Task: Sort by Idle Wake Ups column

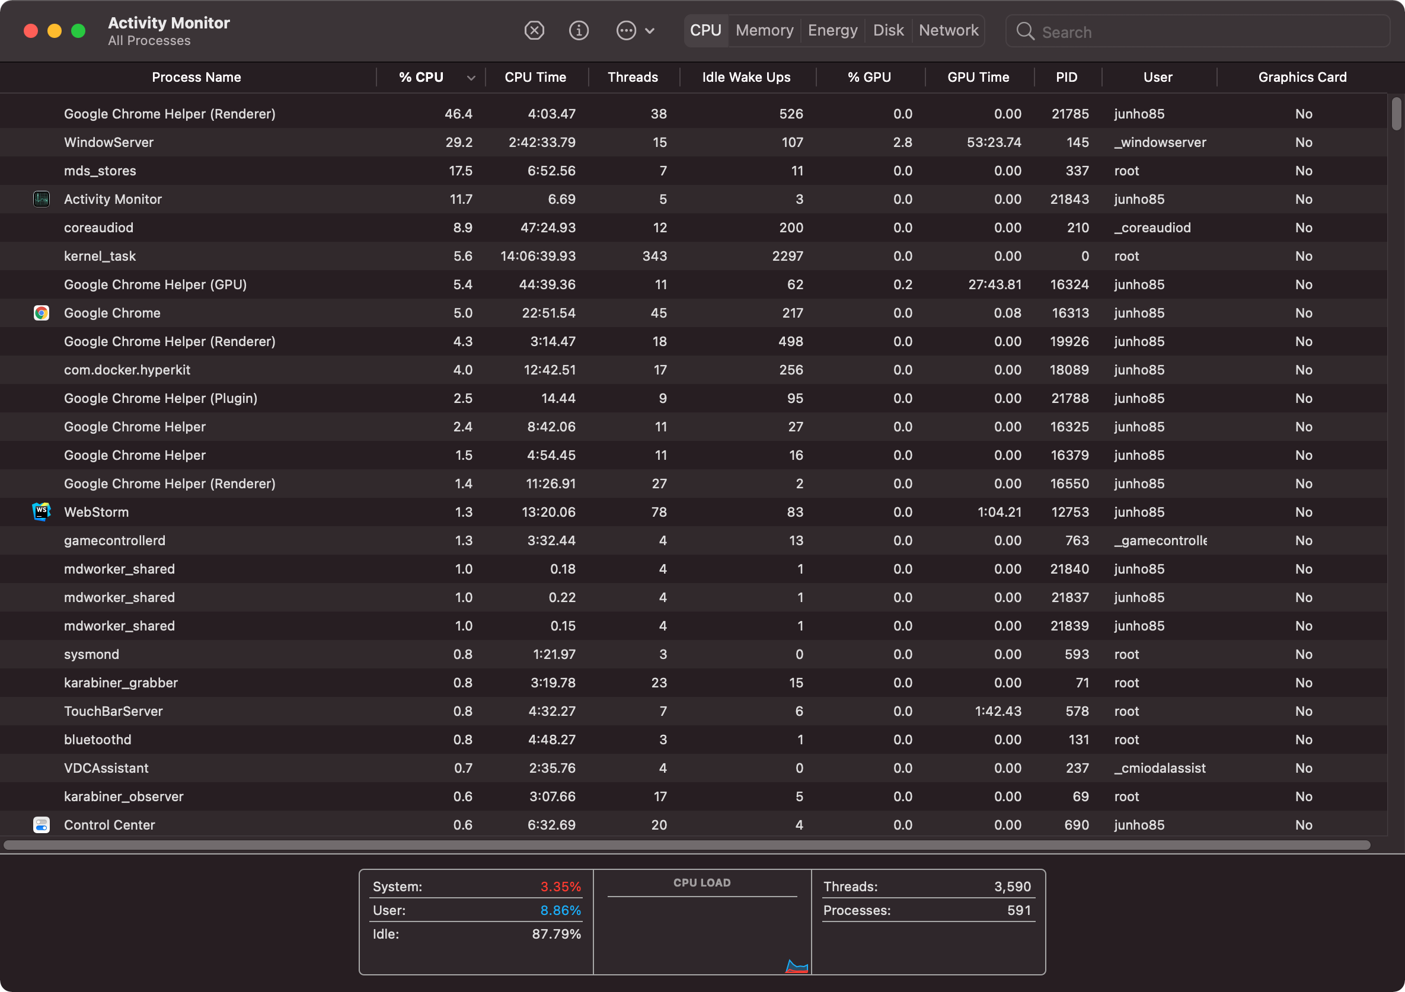Action: pyautogui.click(x=746, y=77)
